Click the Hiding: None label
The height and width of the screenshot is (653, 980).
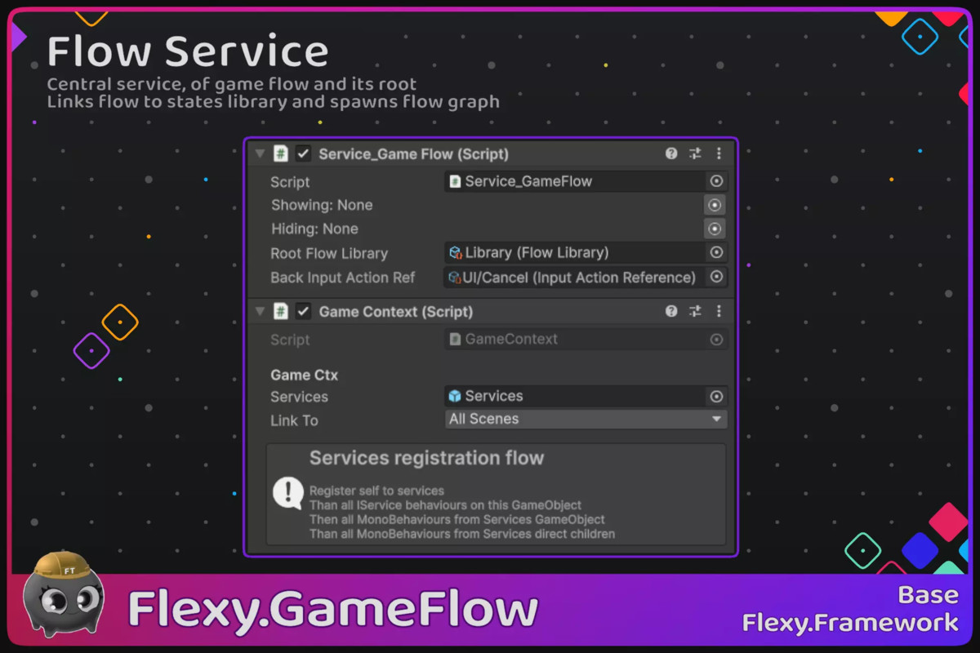pos(314,229)
